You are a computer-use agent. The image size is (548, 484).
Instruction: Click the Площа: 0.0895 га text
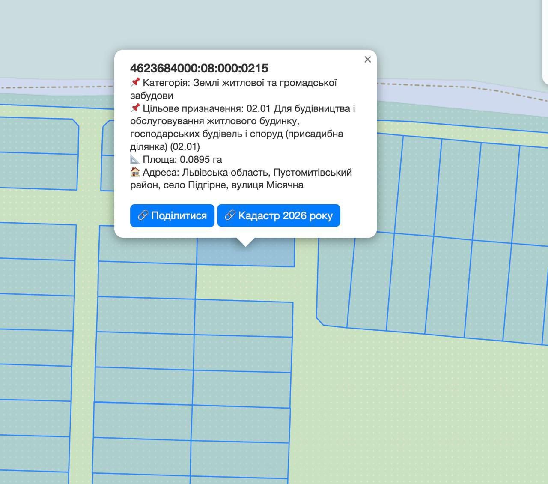pos(182,159)
